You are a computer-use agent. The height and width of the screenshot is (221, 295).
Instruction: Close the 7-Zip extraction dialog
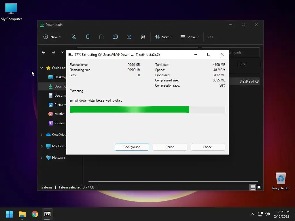click(222, 54)
